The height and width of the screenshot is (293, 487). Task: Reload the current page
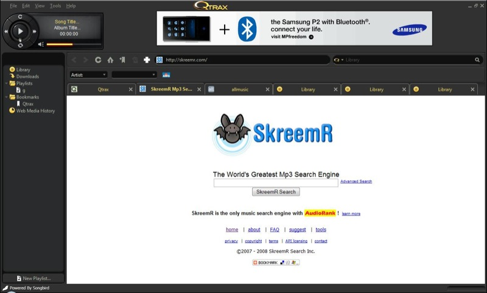98,60
